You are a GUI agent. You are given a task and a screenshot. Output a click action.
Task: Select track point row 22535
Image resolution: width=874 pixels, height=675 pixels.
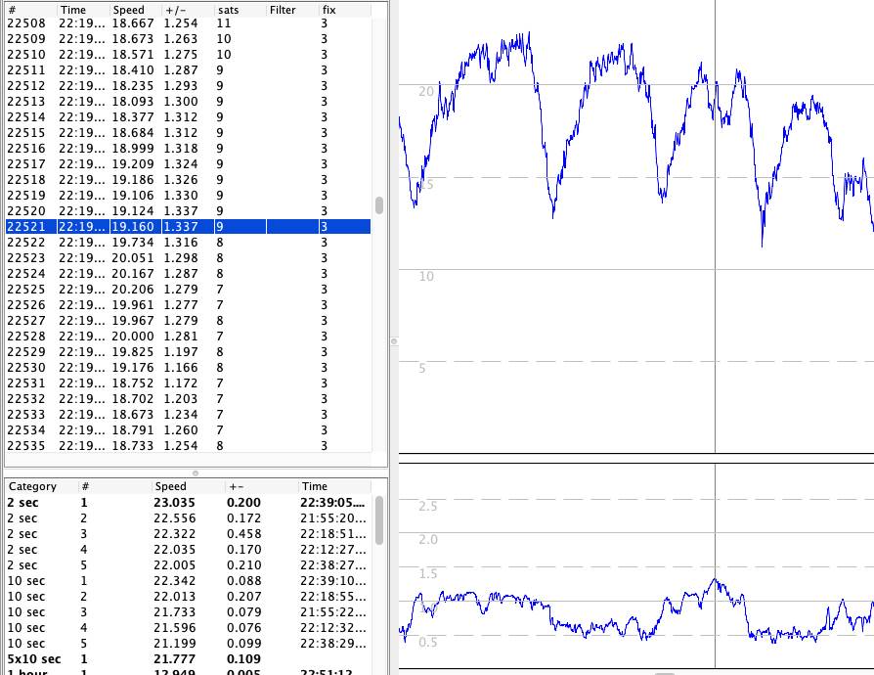click(186, 446)
